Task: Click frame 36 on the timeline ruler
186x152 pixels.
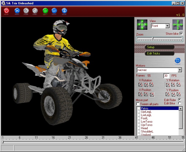Action: 120,137
